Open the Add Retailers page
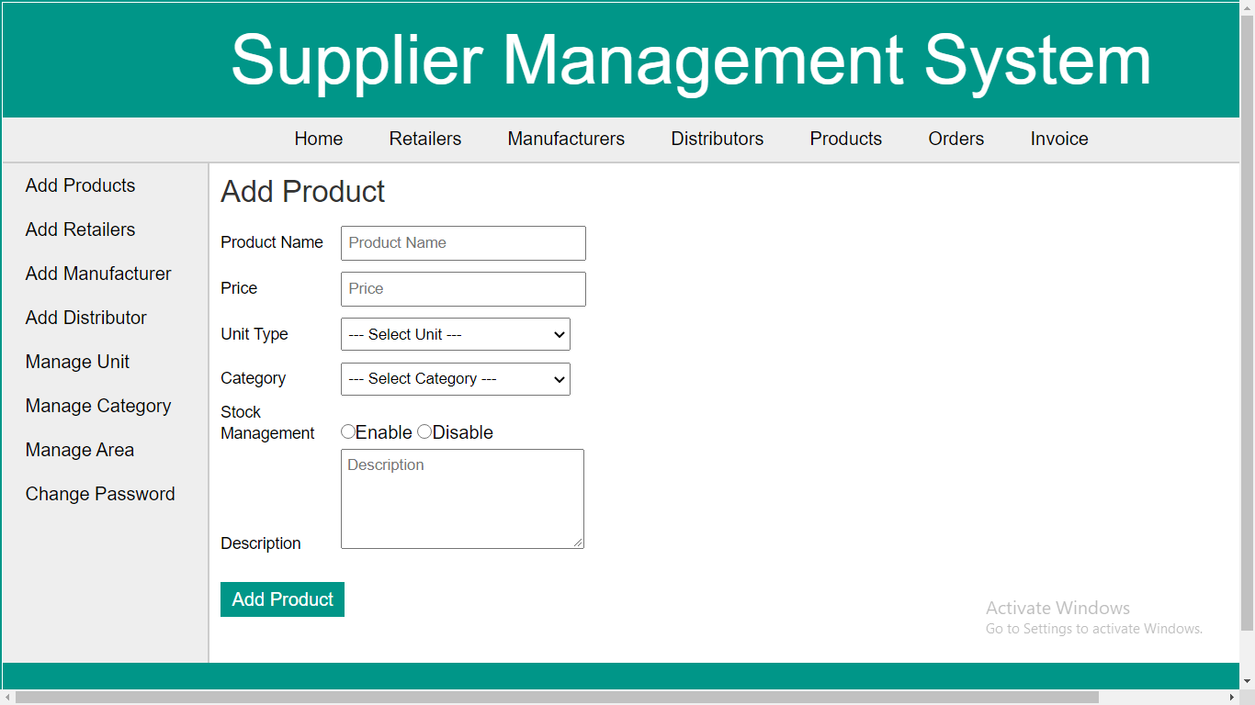Image resolution: width=1255 pixels, height=705 pixels. pyautogui.click(x=80, y=229)
